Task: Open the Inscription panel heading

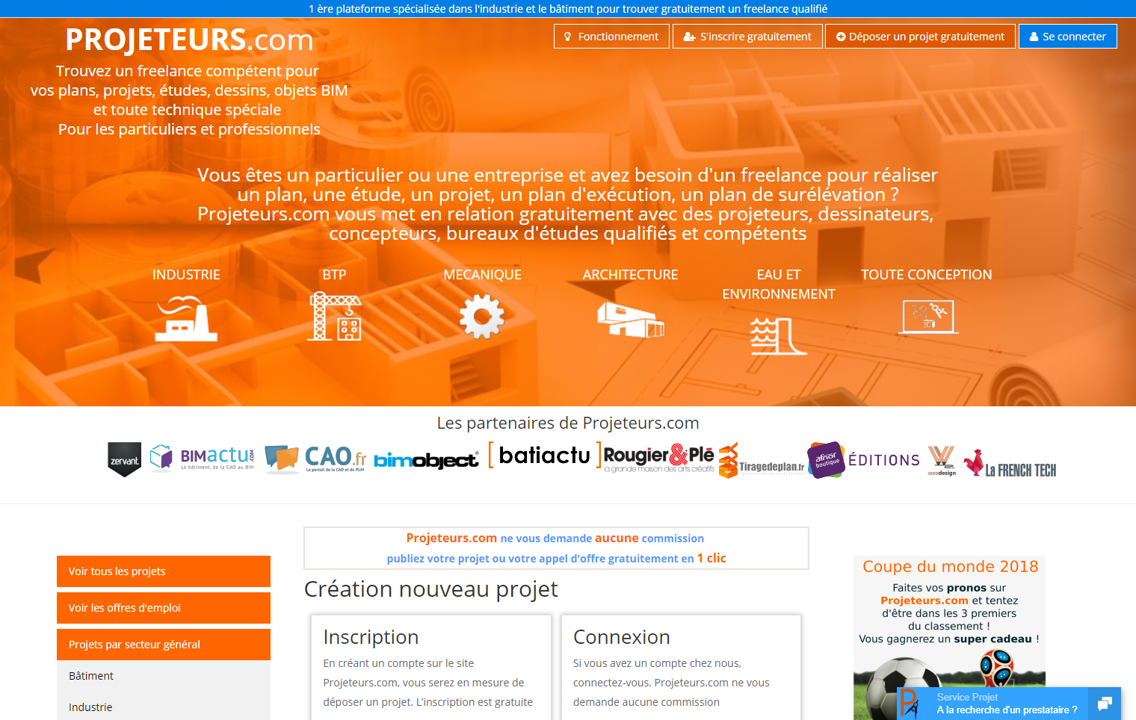Action: coord(371,637)
